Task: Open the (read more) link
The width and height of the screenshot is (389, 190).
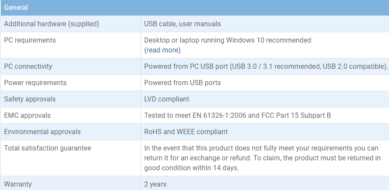Action: click(162, 50)
